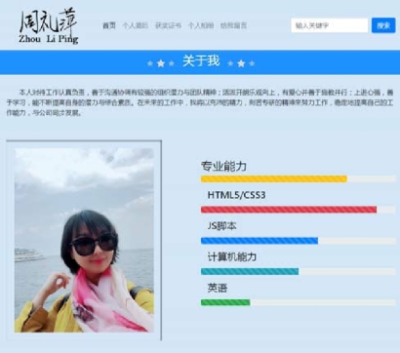Click the 专业能力 heading text

click(x=223, y=166)
